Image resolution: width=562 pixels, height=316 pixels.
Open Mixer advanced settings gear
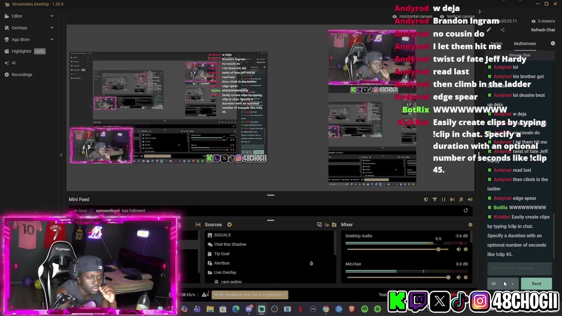click(x=470, y=225)
